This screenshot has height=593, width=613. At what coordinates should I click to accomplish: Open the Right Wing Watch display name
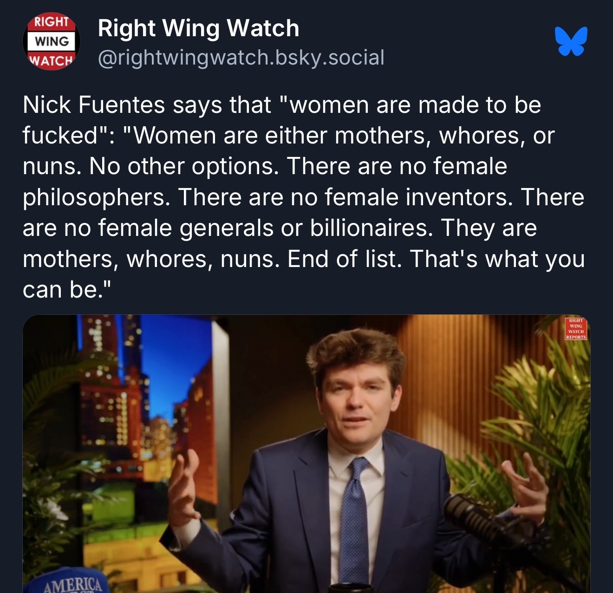pyautogui.click(x=198, y=28)
